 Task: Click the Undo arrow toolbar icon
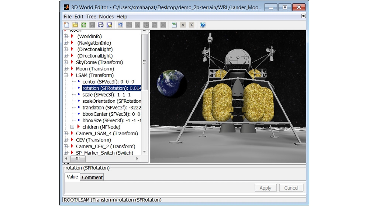[120, 25]
